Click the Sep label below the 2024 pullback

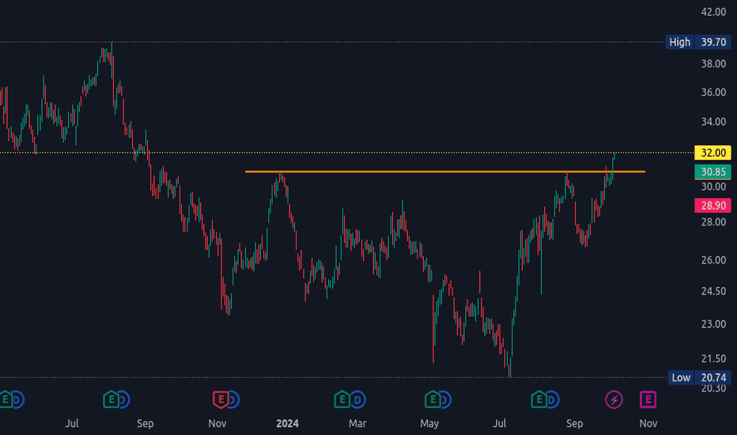tap(574, 423)
